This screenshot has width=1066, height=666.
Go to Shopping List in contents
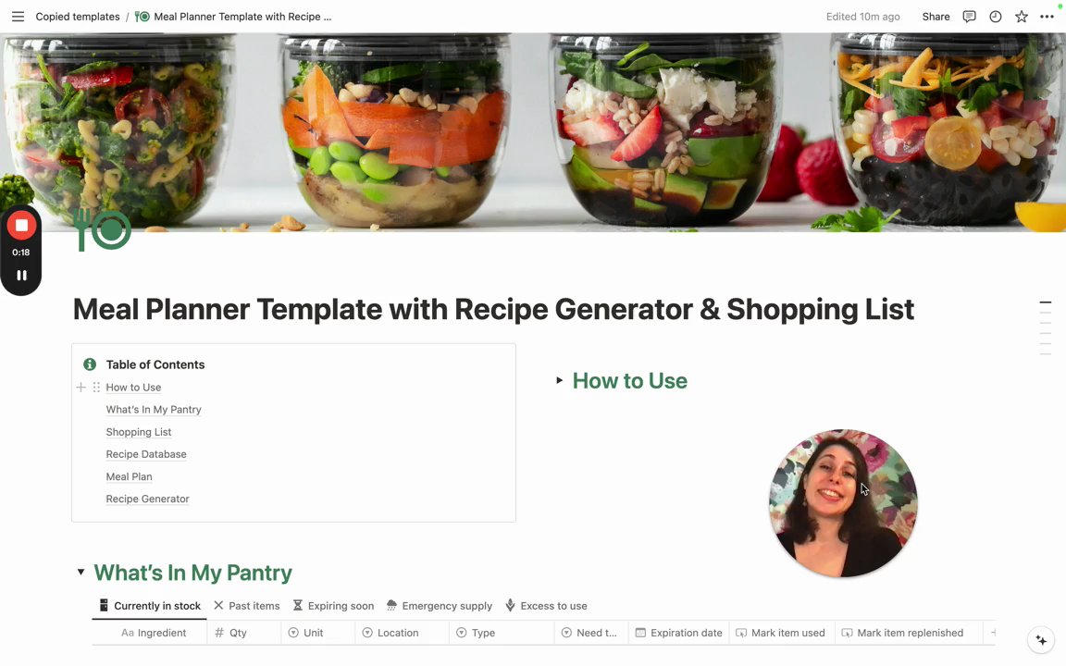pyautogui.click(x=139, y=432)
